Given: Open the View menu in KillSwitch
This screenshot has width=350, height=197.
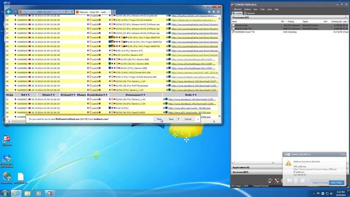Looking at the screenshot, I should (255, 9).
